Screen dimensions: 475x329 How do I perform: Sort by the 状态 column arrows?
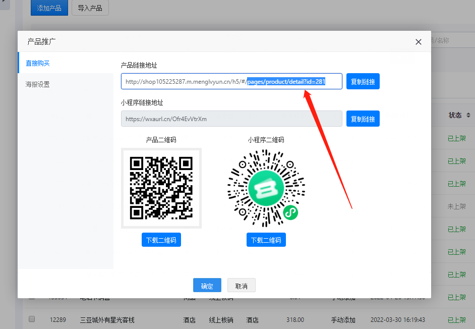point(468,115)
